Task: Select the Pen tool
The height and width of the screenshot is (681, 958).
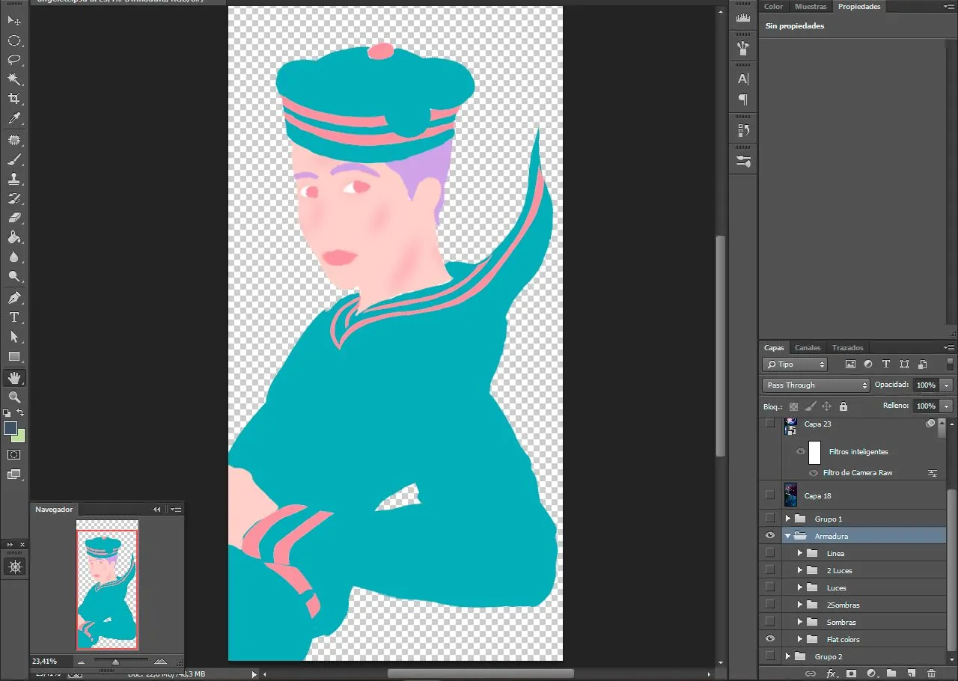Action: pyautogui.click(x=14, y=299)
